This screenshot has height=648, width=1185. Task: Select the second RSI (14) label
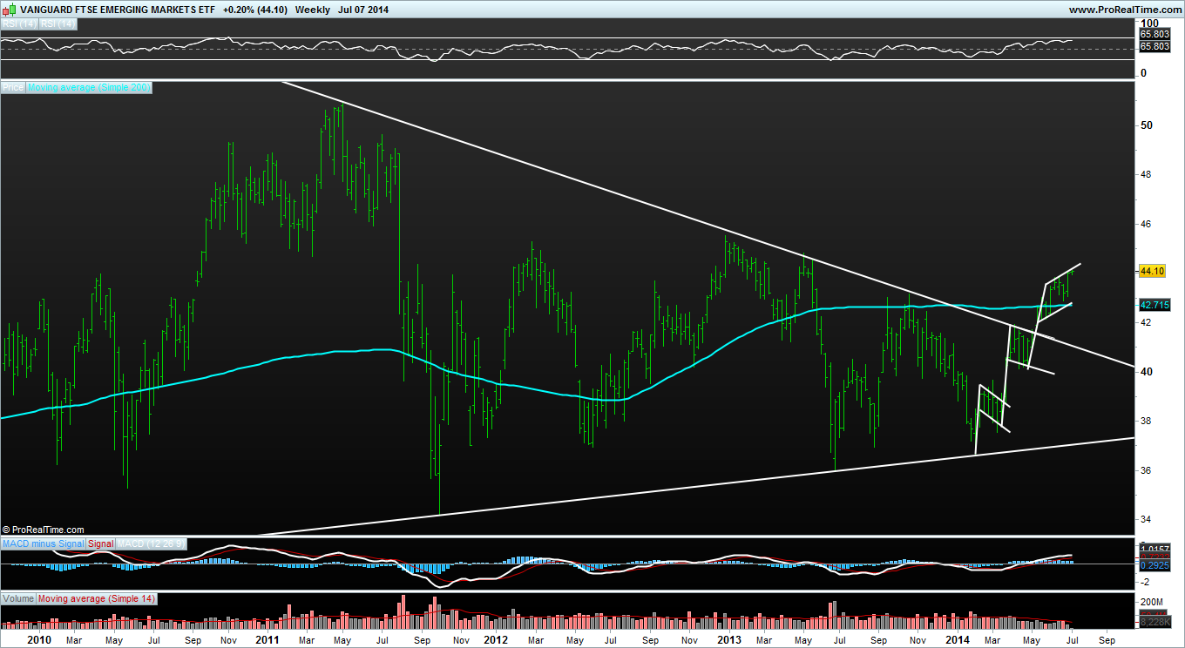pyautogui.click(x=58, y=24)
